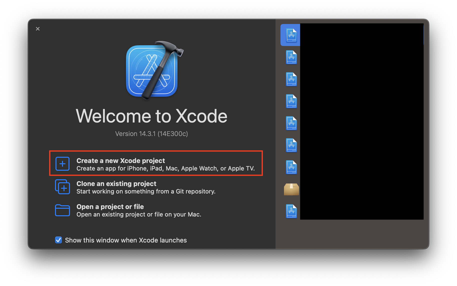This screenshot has width=457, height=286.
Task: Click the version 14.3.1 (14E300c) text
Action: 151,134
